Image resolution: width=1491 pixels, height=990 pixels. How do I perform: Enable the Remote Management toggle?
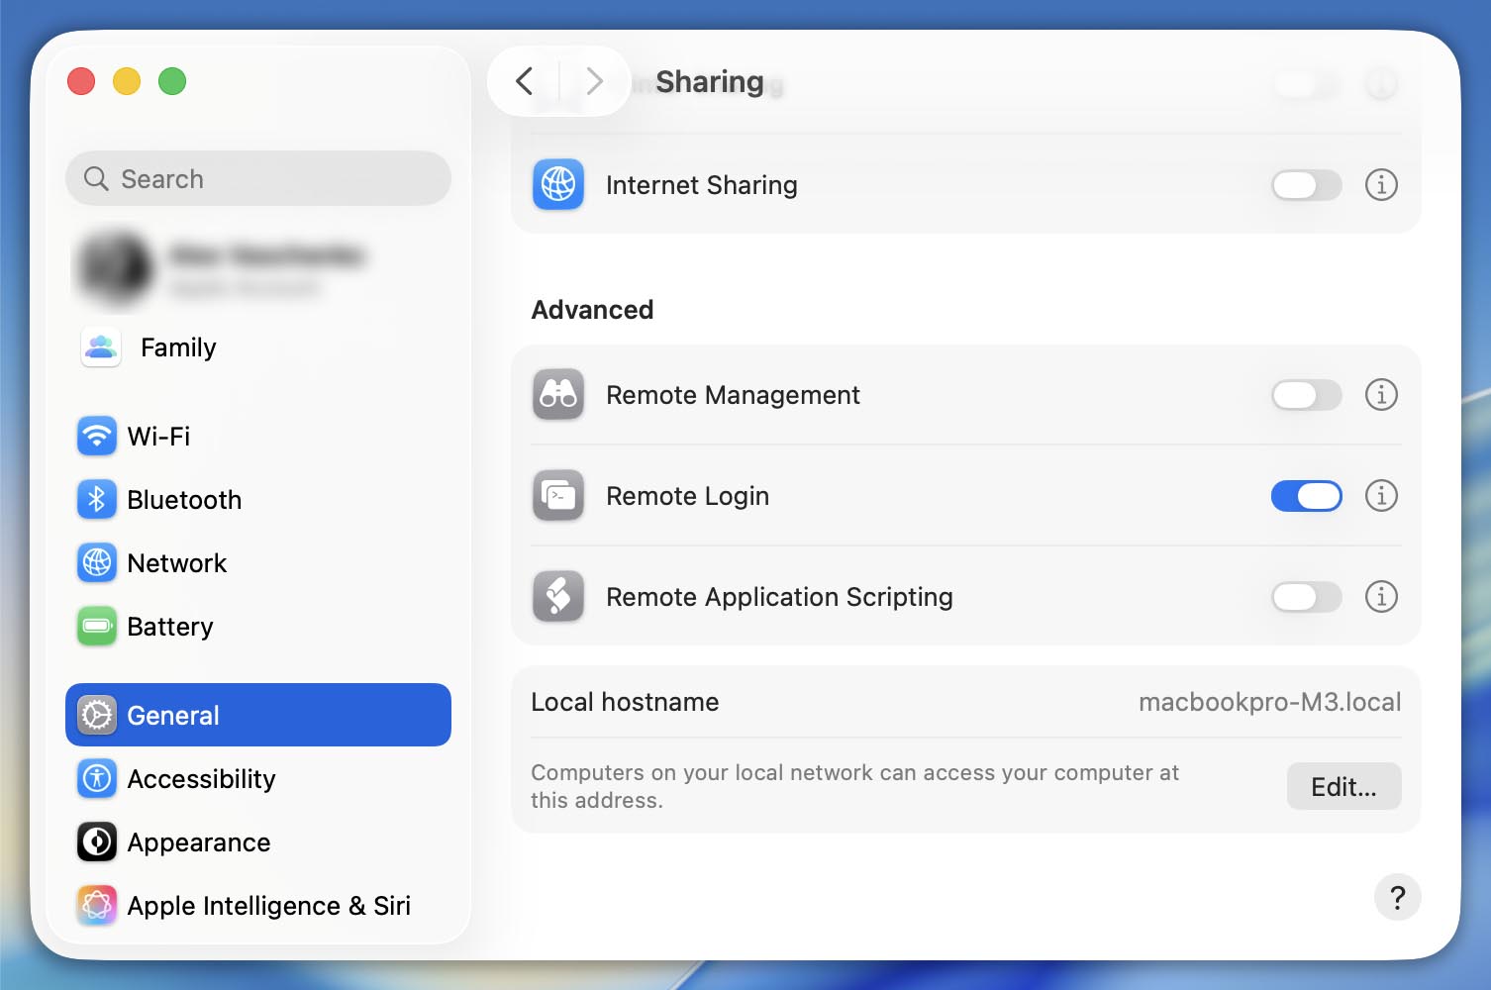click(x=1307, y=394)
